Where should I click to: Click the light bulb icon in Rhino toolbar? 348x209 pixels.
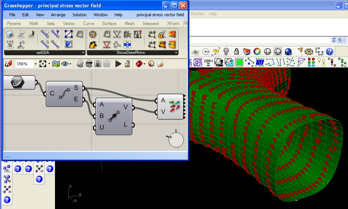[x=226, y=52]
